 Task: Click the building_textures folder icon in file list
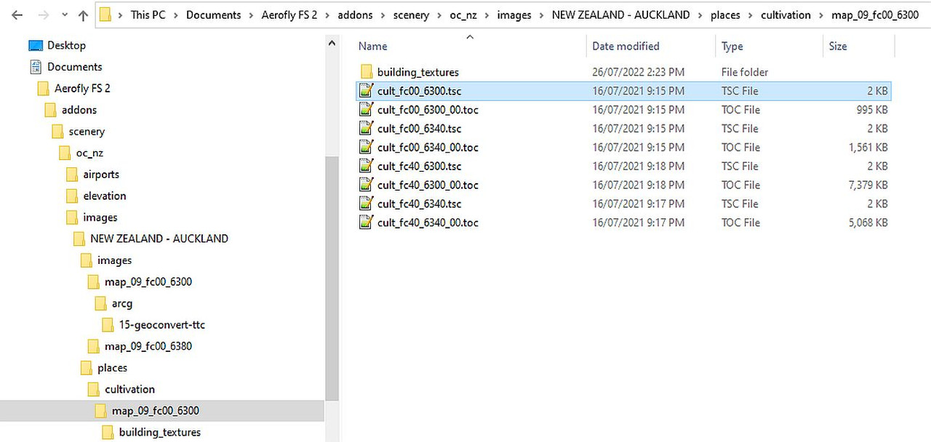pos(366,72)
